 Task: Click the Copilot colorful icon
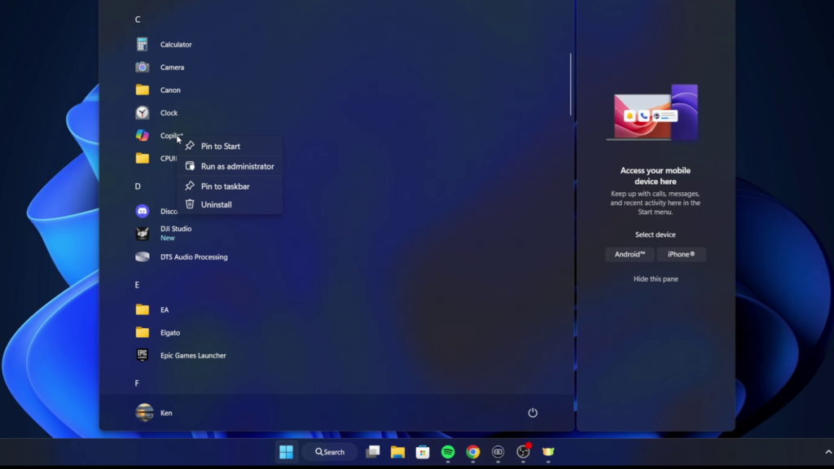[x=142, y=136]
